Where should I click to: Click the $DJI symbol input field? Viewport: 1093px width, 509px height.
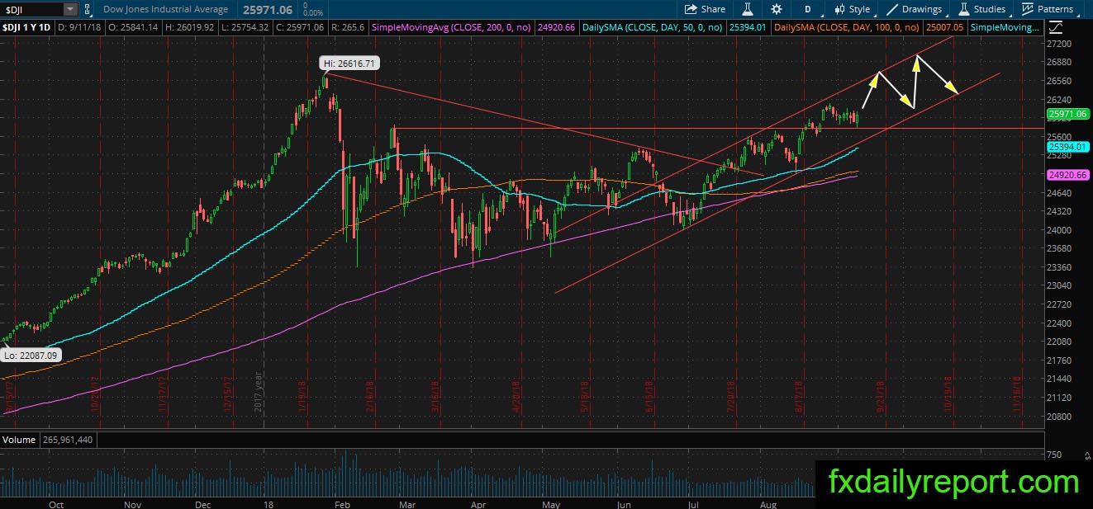point(32,9)
